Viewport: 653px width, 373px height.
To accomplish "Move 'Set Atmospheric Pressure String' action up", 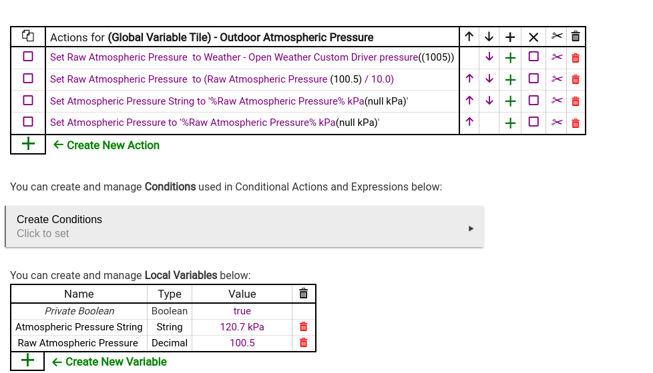I will coord(469,101).
